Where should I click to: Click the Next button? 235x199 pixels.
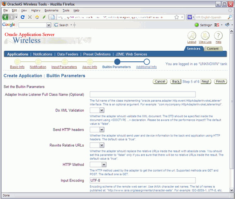206,81
